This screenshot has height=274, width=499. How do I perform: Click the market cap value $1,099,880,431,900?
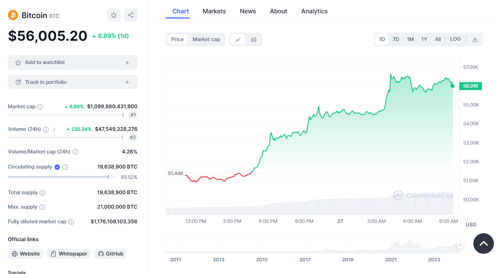pyautogui.click(x=112, y=107)
